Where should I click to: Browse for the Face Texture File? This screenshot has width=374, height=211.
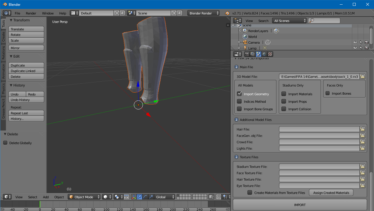tap(362, 173)
